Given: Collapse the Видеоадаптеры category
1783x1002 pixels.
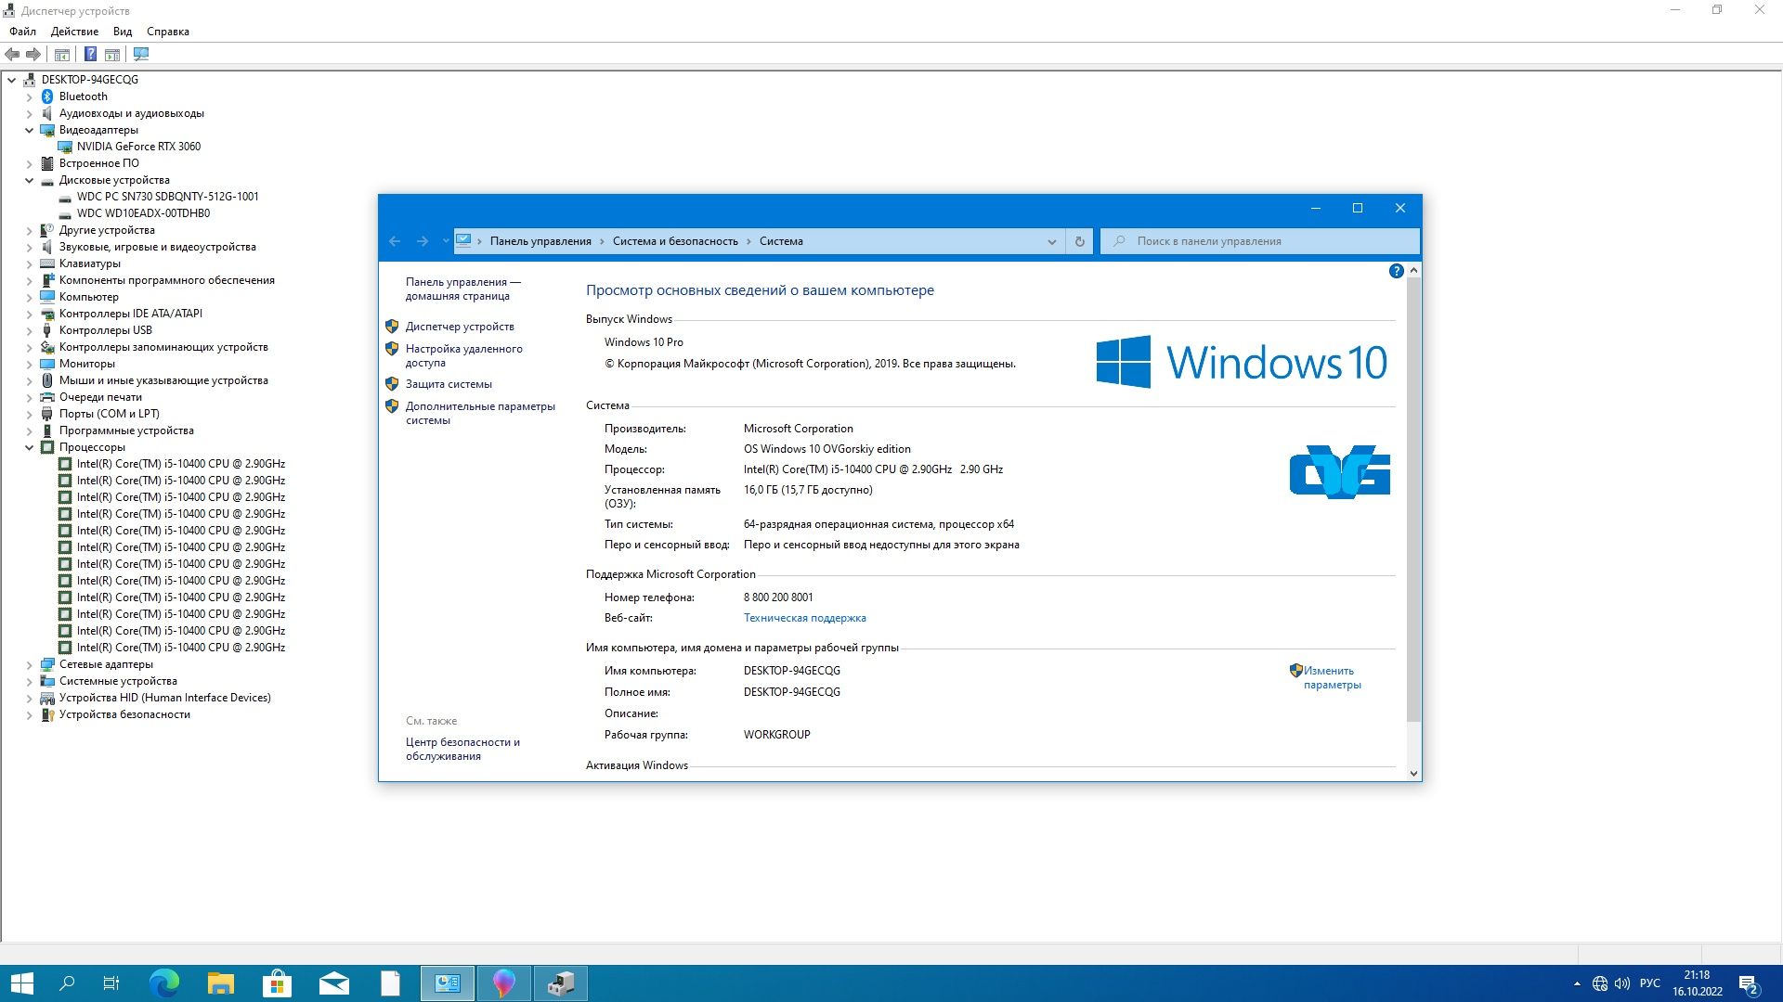Looking at the screenshot, I should coord(29,130).
